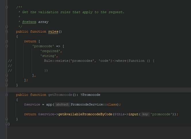Toggle fold marker beside closing '];' line
The image size is (191, 139).
7,80
